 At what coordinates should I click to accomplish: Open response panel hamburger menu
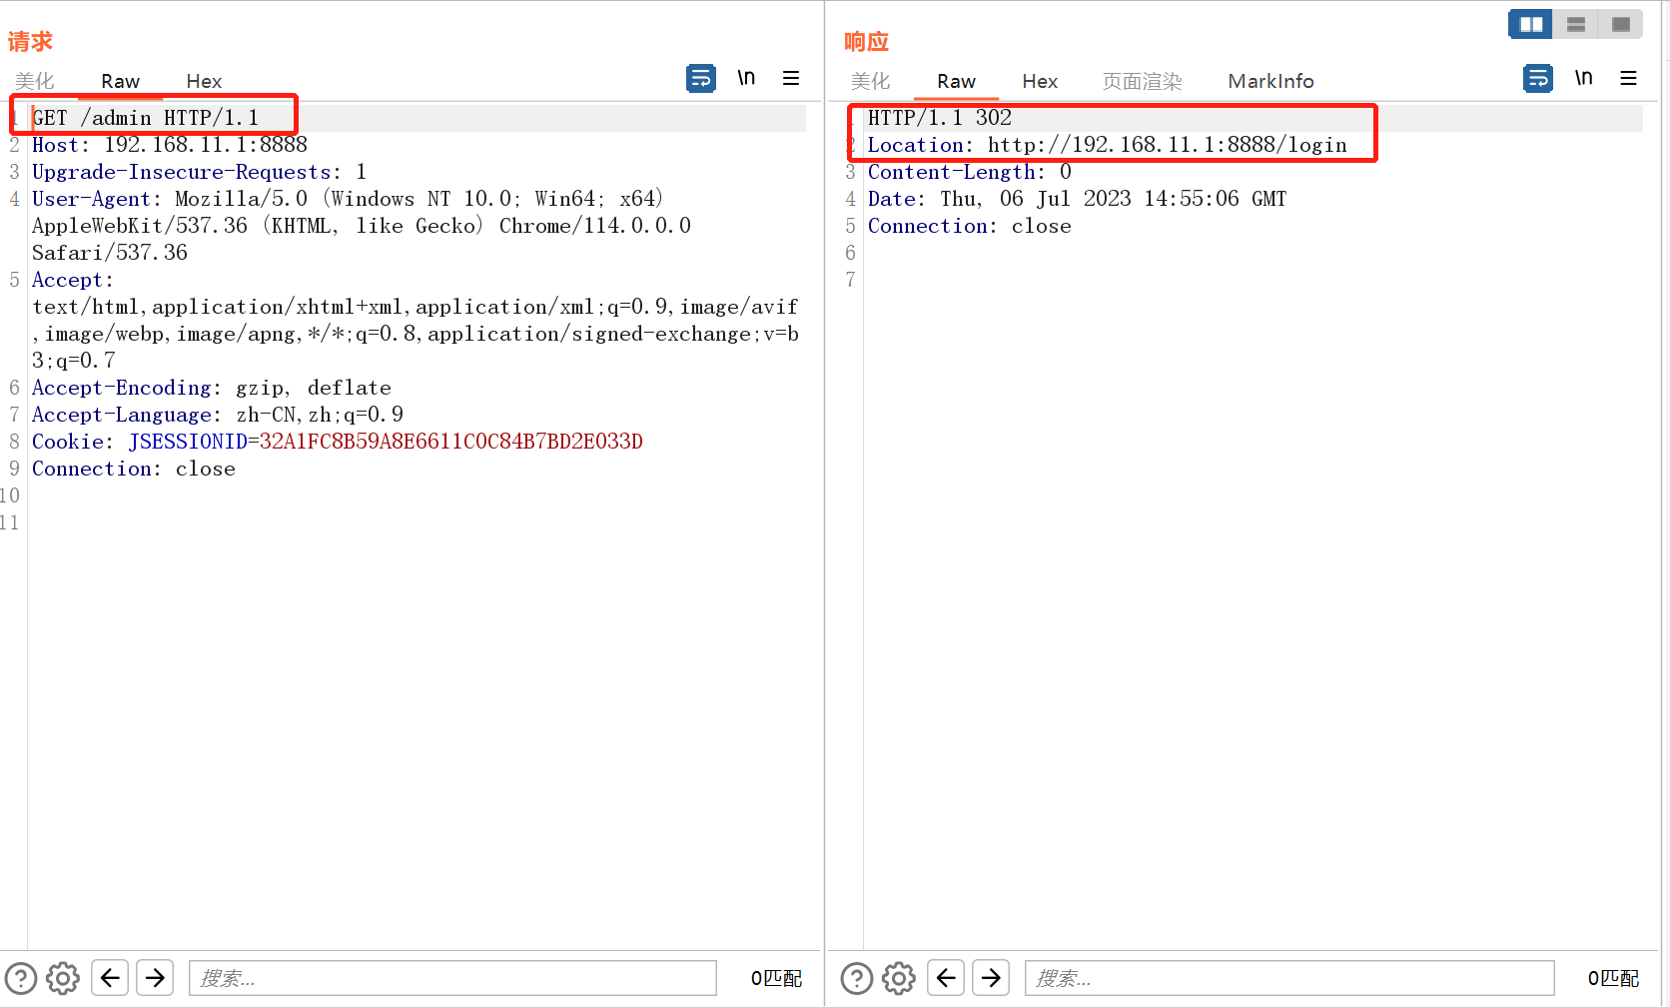[1628, 78]
